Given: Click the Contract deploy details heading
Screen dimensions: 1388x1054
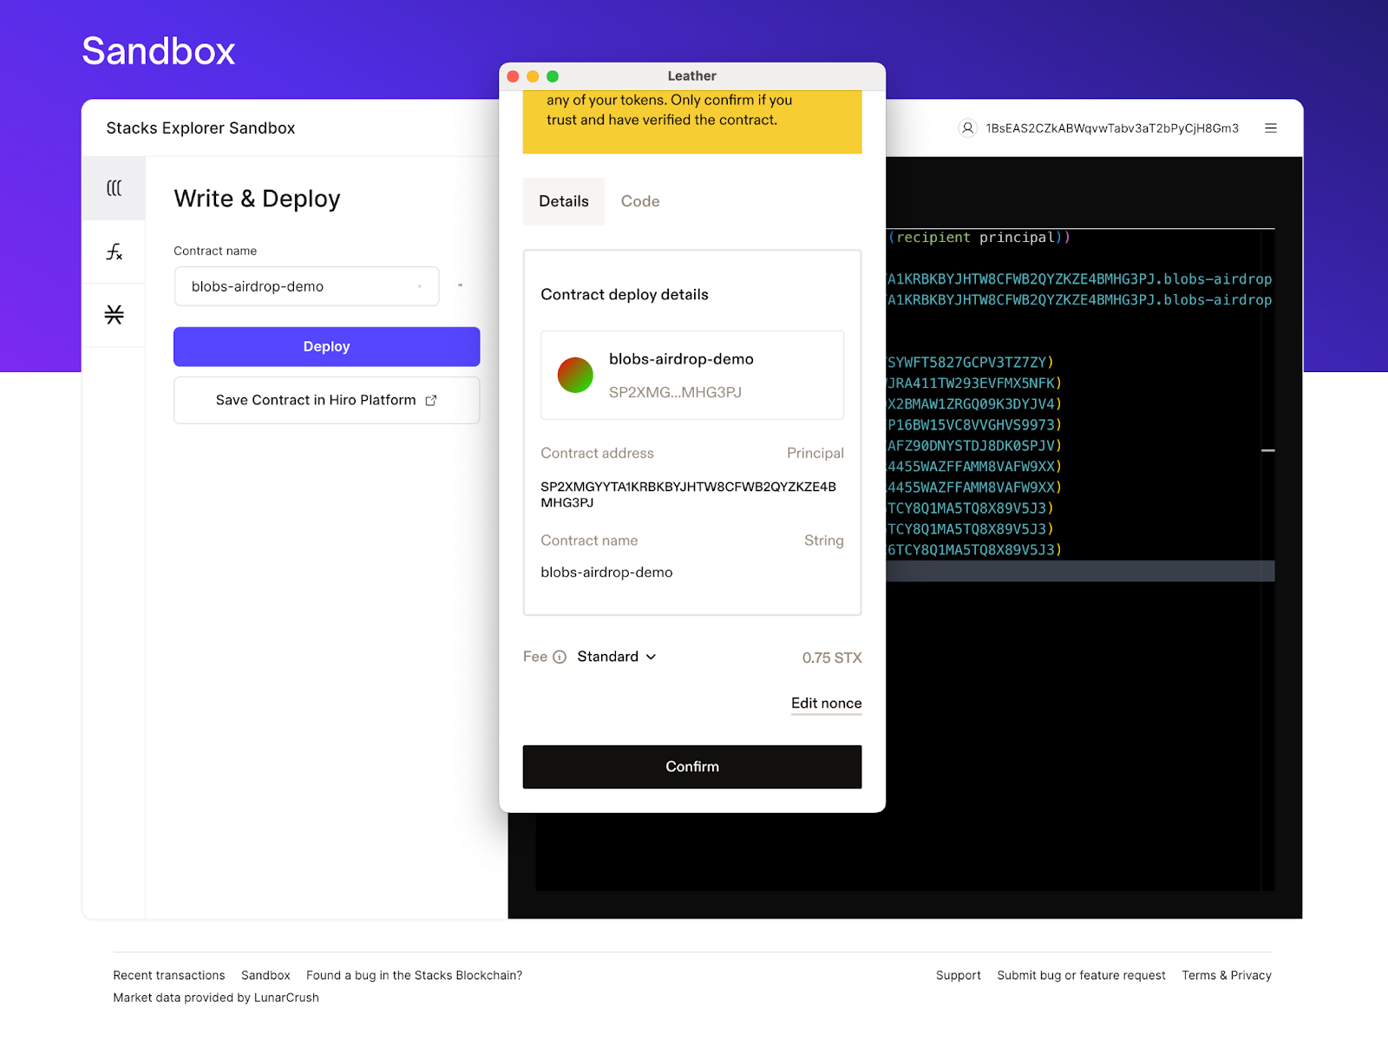Looking at the screenshot, I should [625, 295].
